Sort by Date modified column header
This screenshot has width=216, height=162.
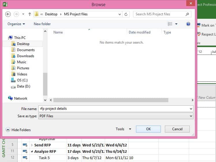pyautogui.click(x=139, y=32)
